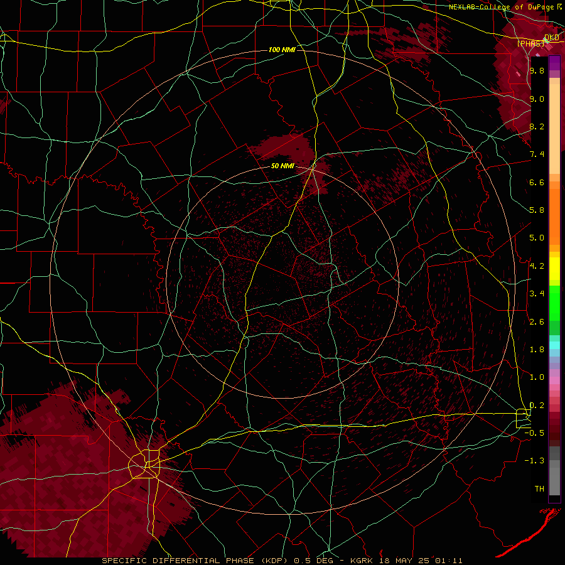Click the Specific Differential Phase caption at bottom

[282, 561]
